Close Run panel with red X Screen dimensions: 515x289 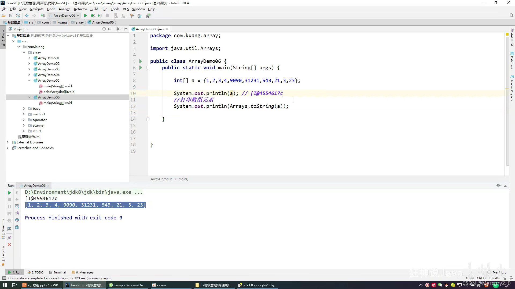click(x=9, y=245)
